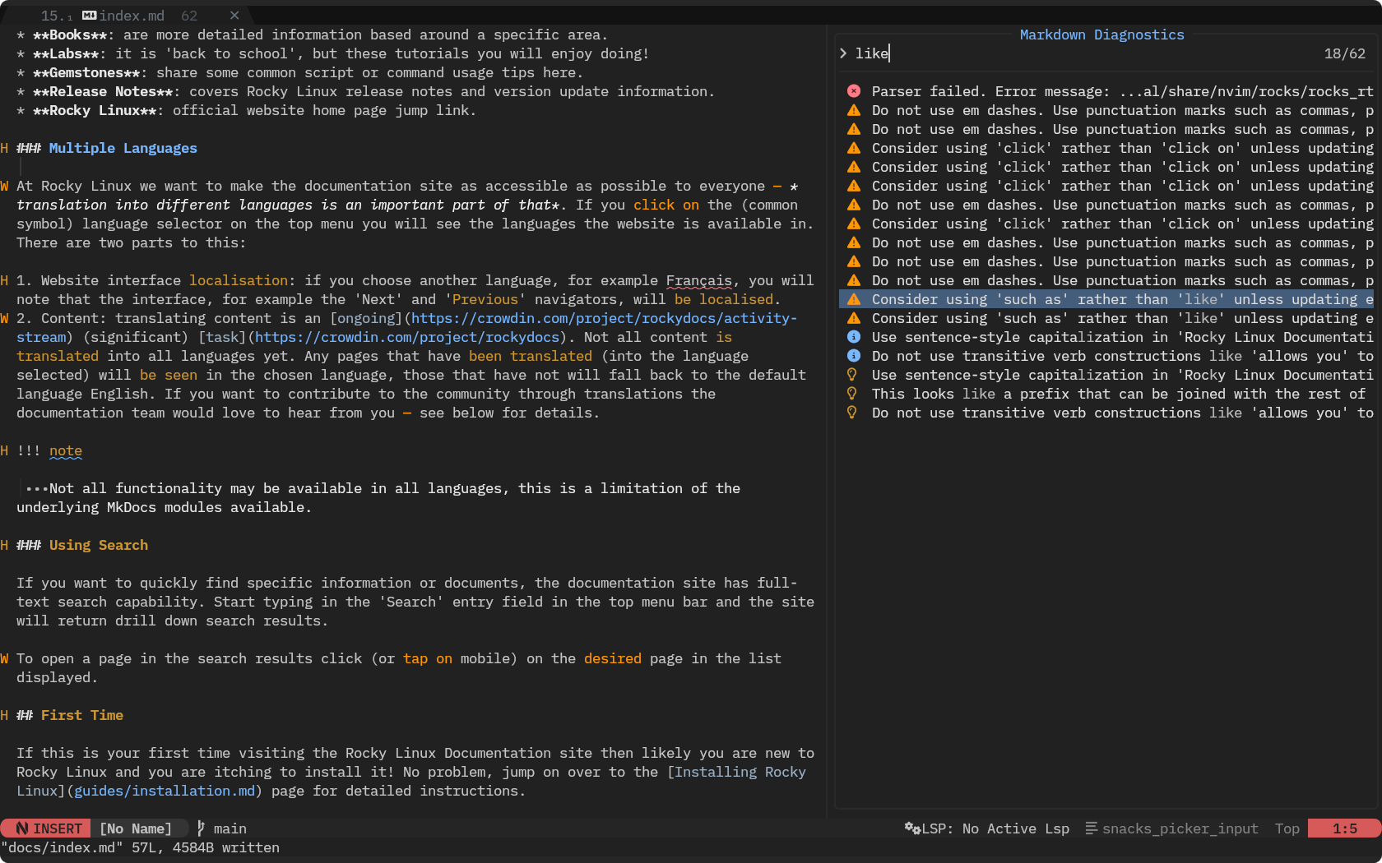Click the Neovim logo in the INSERT mode indicator

point(22,828)
